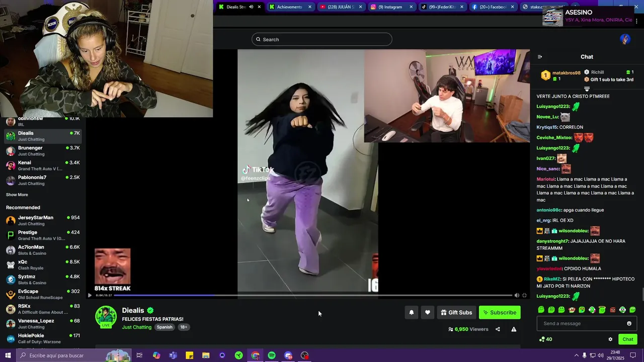Viewport: 644px width, 362px height.
Task: Open Windows Start menu
Action: pos(8,355)
